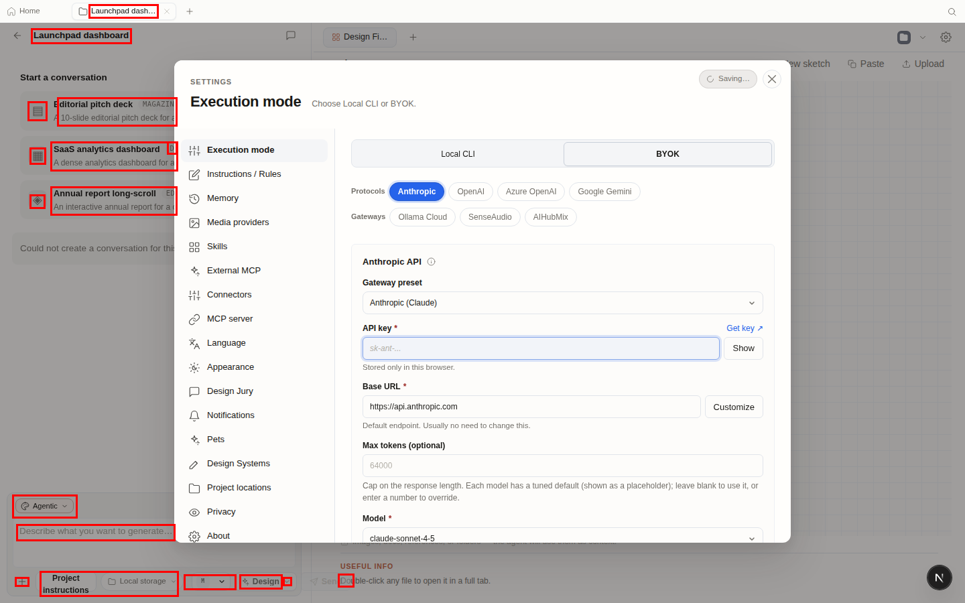This screenshot has width=965, height=603.
Task: Open the Gateway preset dropdown
Action: [562, 303]
